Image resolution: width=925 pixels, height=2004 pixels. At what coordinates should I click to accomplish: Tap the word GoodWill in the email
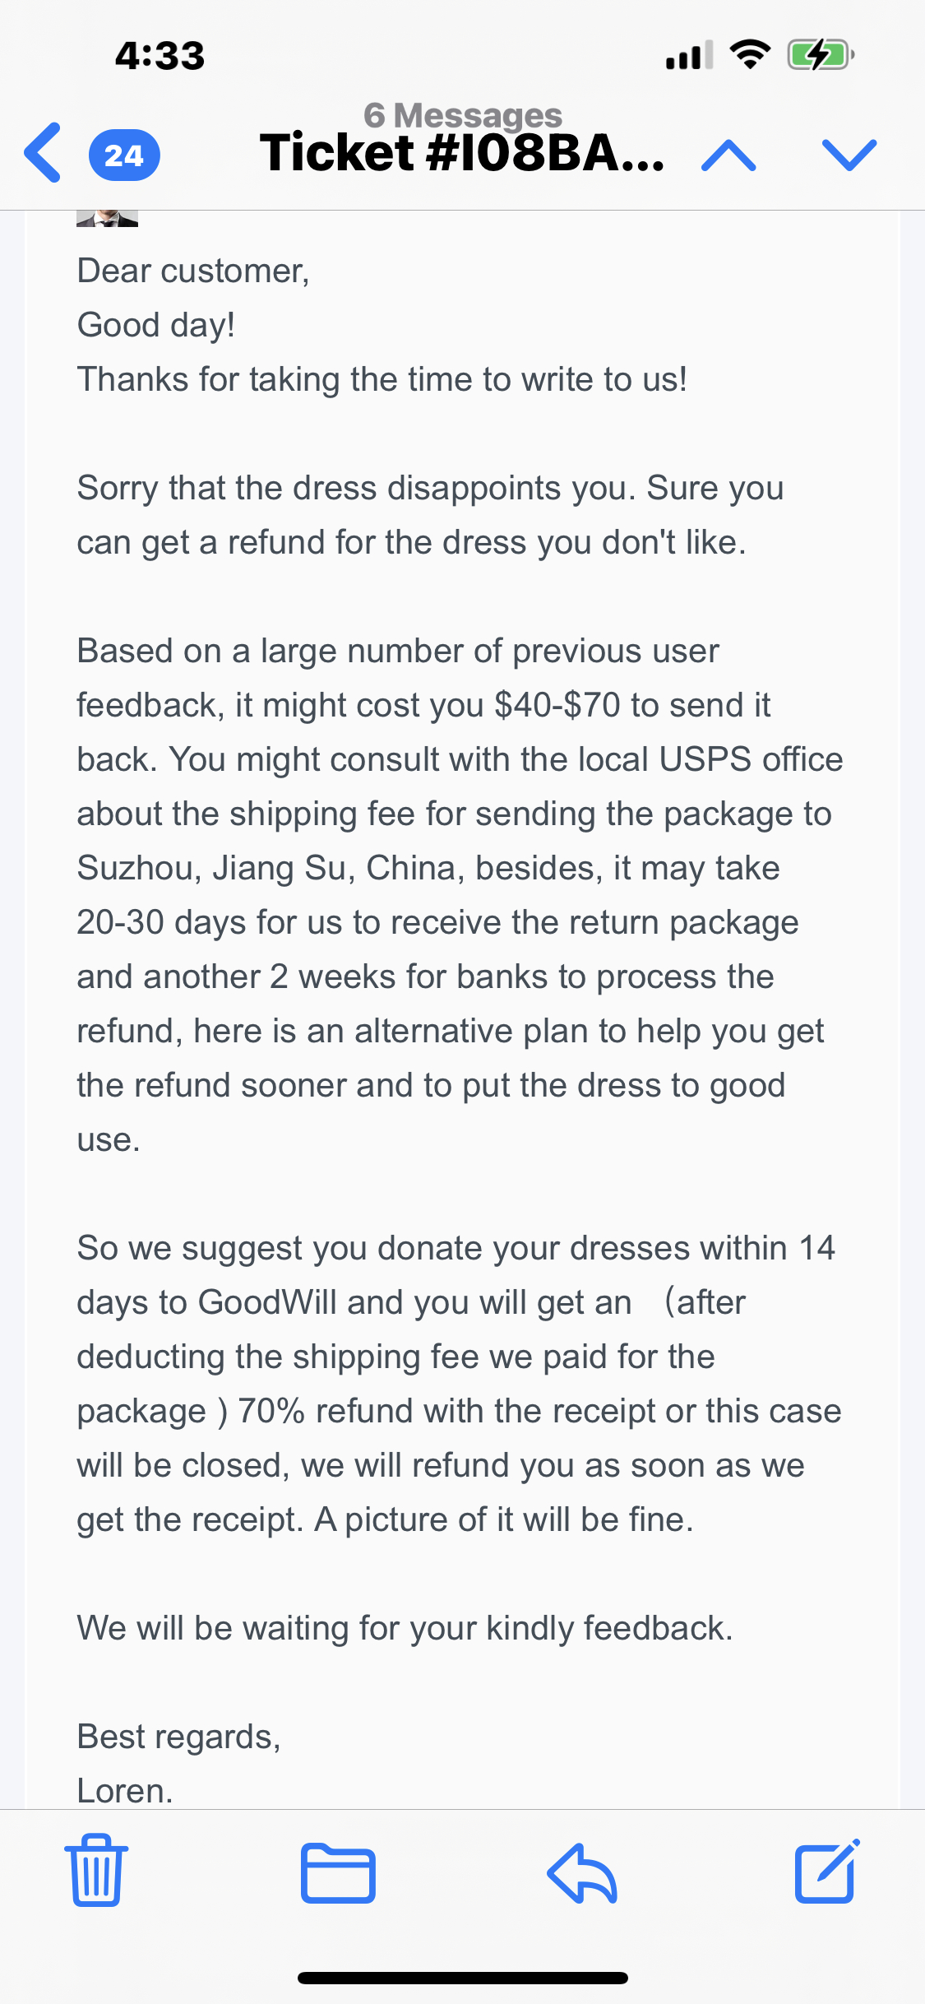click(x=267, y=1302)
